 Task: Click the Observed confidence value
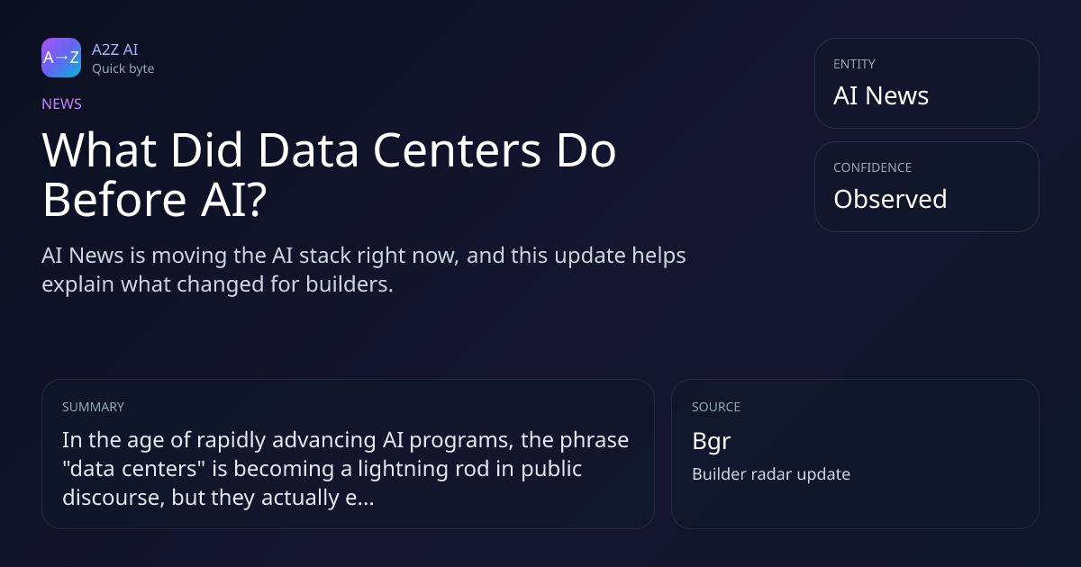[x=890, y=199]
